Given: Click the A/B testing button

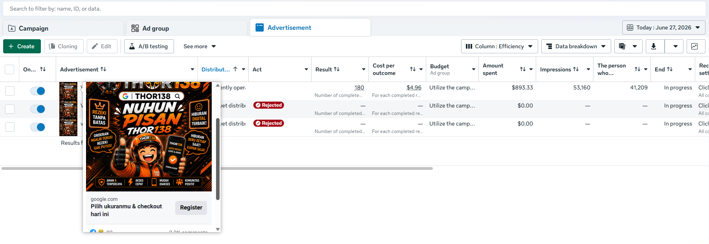Looking at the screenshot, I should click(x=149, y=46).
